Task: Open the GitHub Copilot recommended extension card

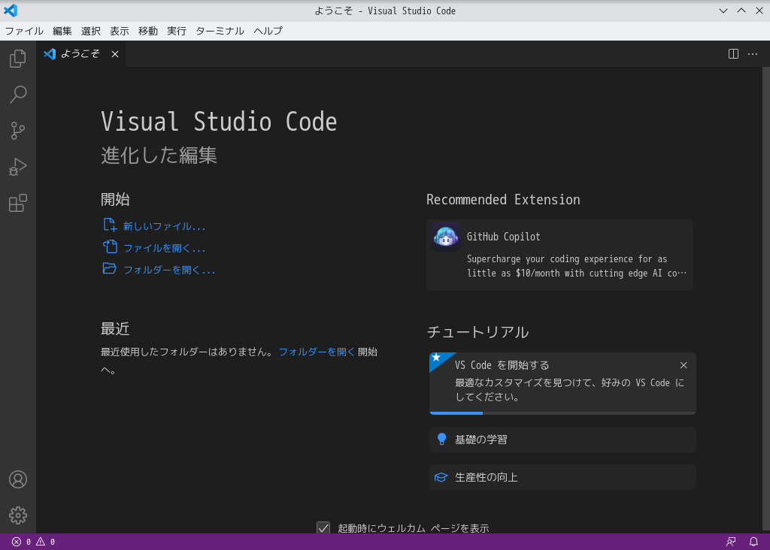Action: click(559, 255)
